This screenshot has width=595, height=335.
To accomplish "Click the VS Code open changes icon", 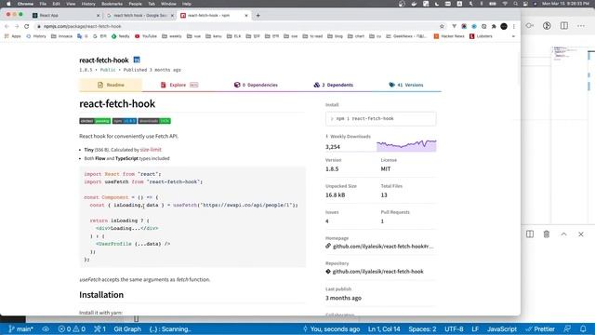I will (x=530, y=26).
